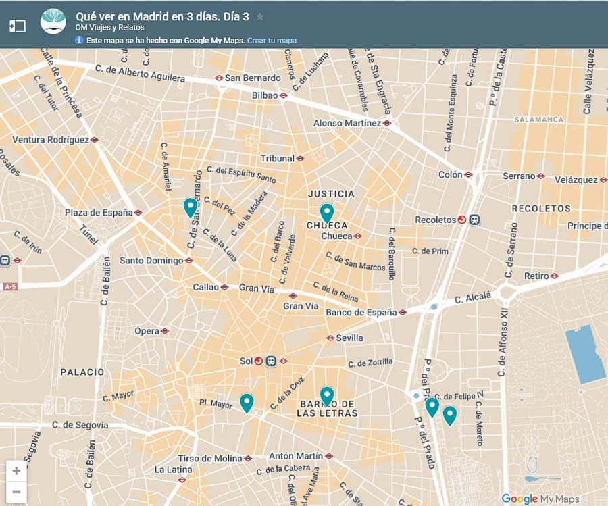
Task: Click the Ópera metro icon
Action: pyautogui.click(x=165, y=331)
